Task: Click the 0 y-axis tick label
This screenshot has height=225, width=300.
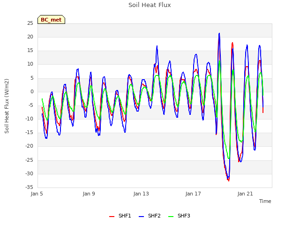Action: pos(32,92)
